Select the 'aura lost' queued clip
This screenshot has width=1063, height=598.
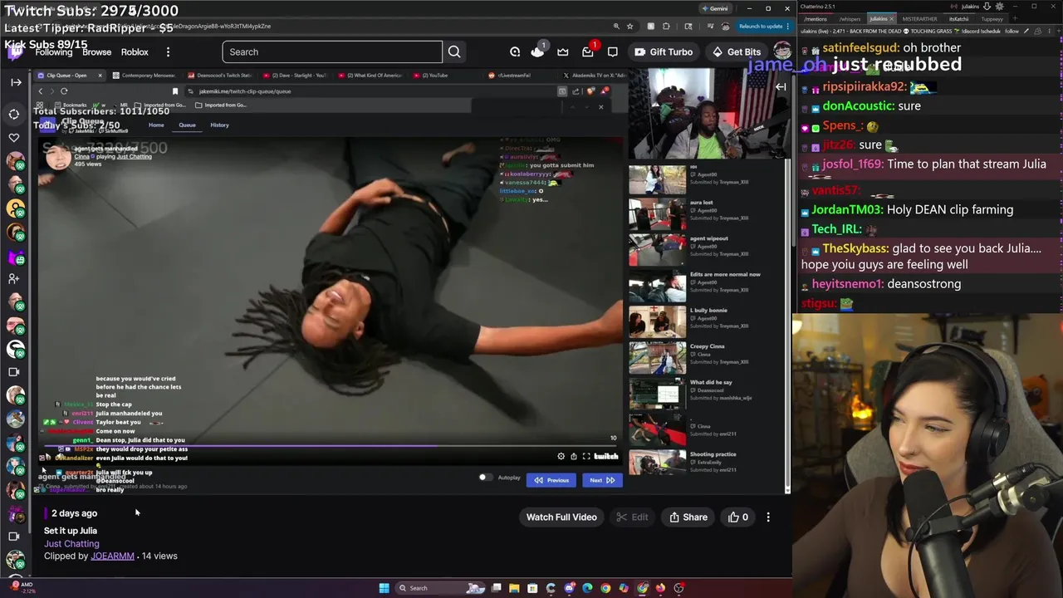pyautogui.click(x=702, y=215)
